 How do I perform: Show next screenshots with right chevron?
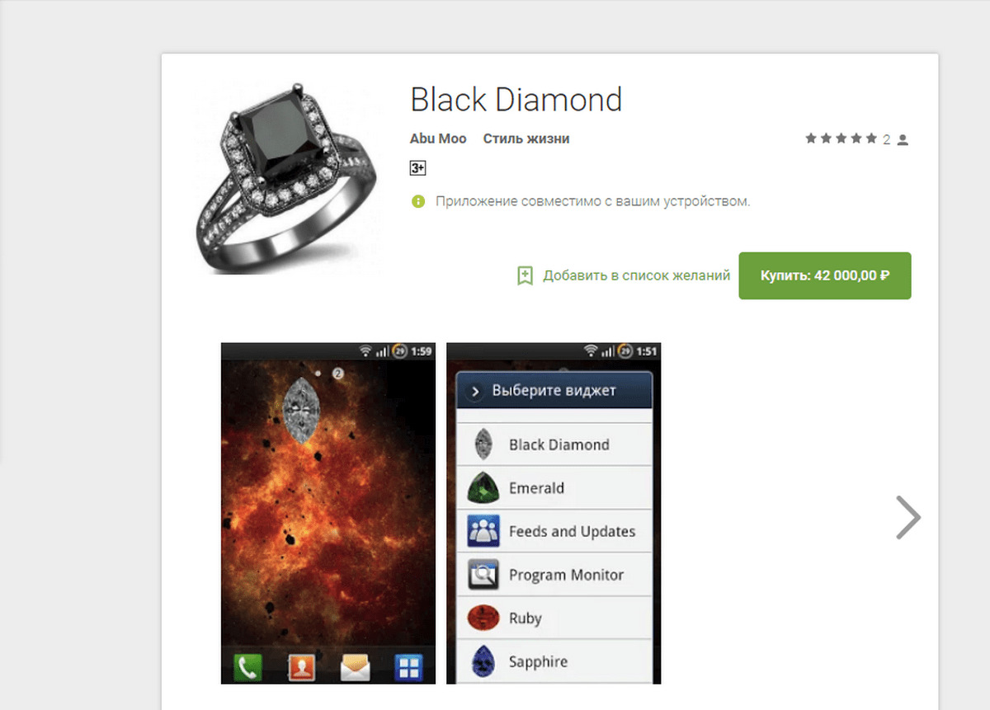point(907,518)
